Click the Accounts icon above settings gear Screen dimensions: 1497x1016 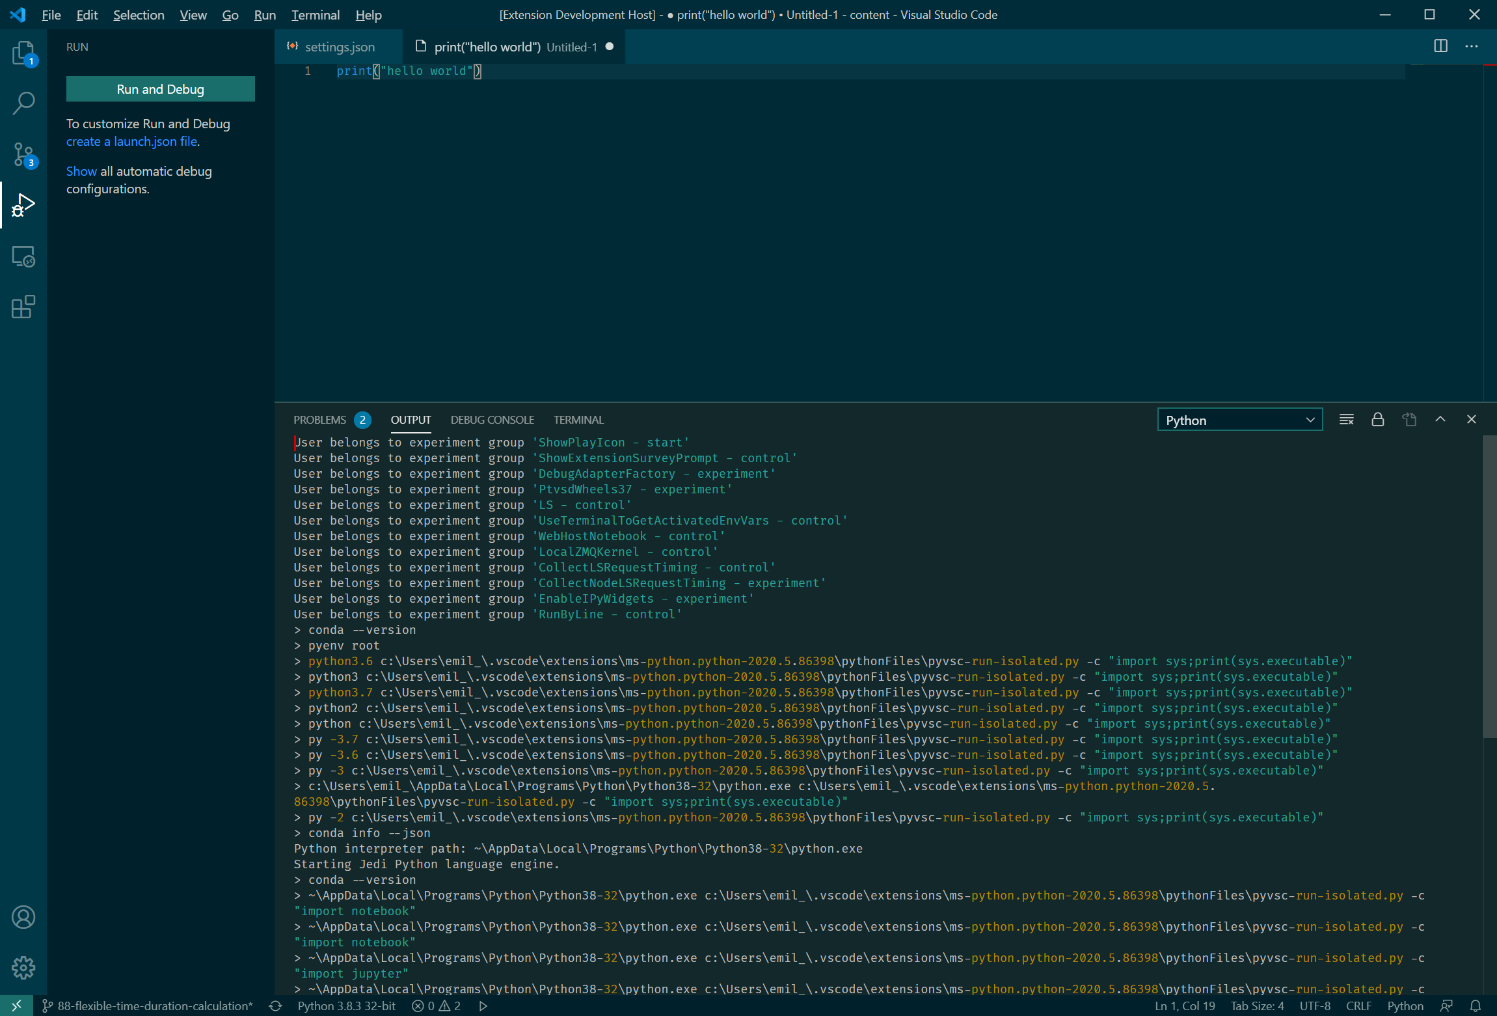(x=23, y=917)
